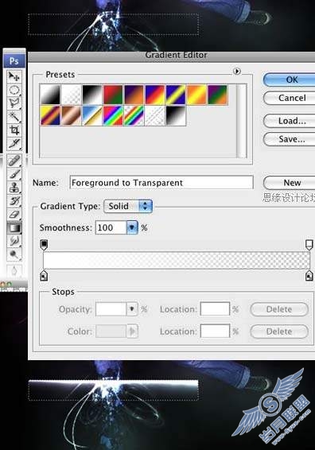The width and height of the screenshot is (315, 450).
Task: Select the left opacity stop above gradient bar
Action: pyautogui.click(x=44, y=245)
